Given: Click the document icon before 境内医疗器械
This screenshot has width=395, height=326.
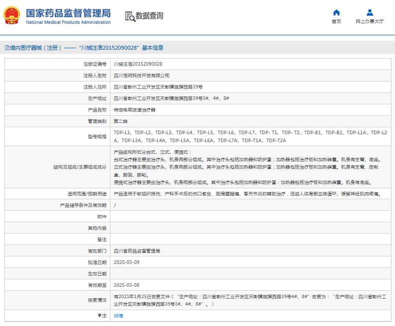Looking at the screenshot, I should 7,48.
